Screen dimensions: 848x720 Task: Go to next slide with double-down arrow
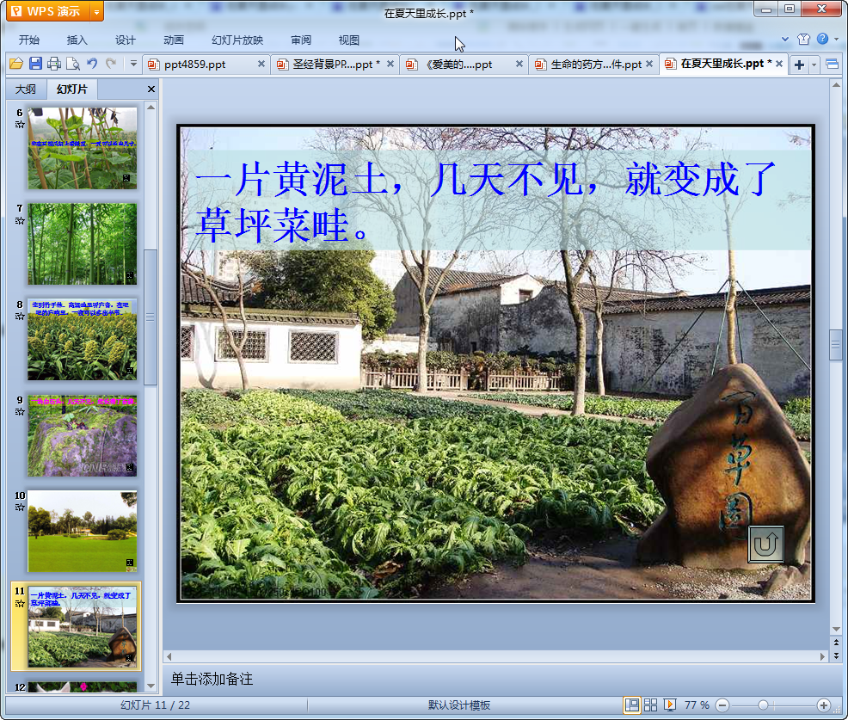(x=836, y=655)
